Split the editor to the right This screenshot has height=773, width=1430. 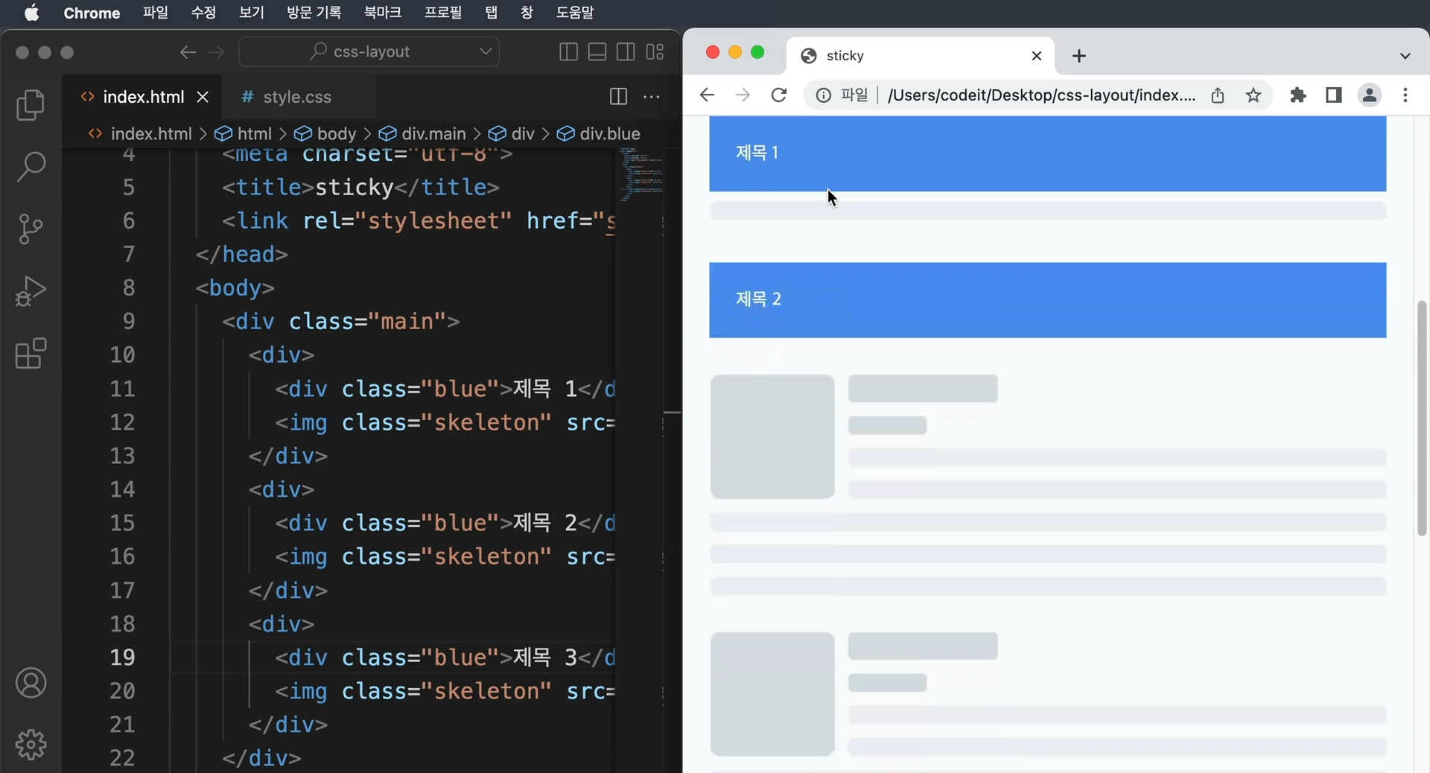click(618, 97)
